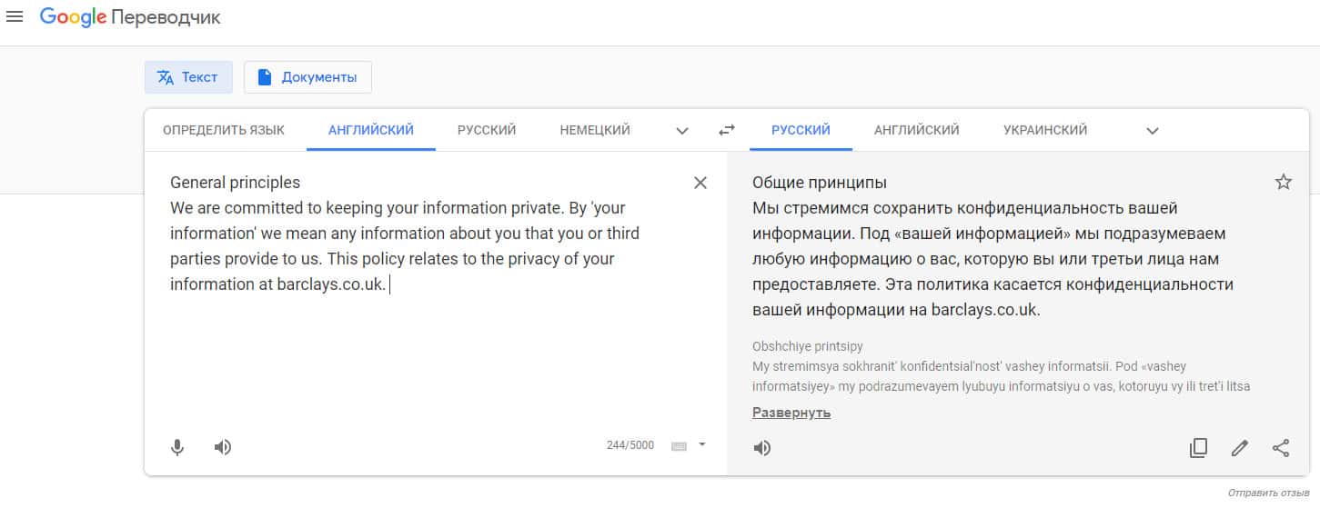
Task: Select Немецкий as source language
Action: 595,130
